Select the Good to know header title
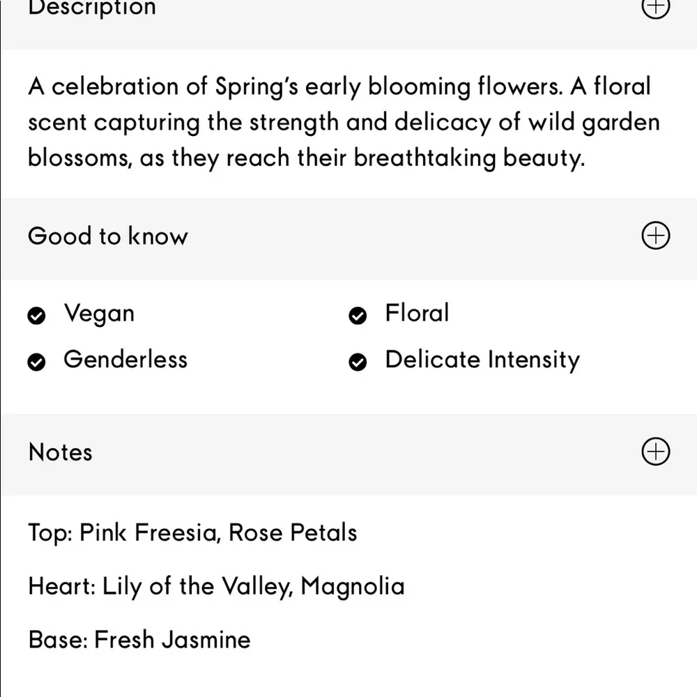Viewport: 697px width, 697px height. (x=108, y=236)
